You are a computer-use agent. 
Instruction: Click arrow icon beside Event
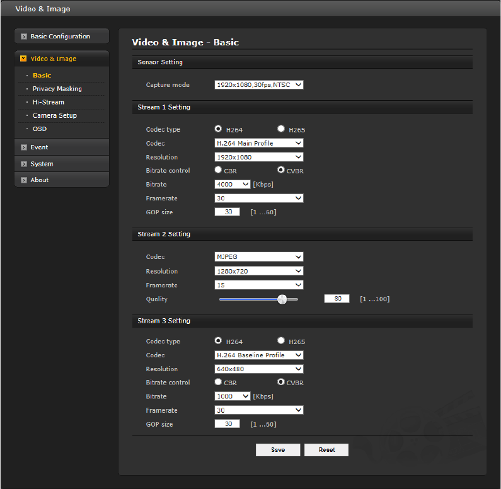[24, 147]
